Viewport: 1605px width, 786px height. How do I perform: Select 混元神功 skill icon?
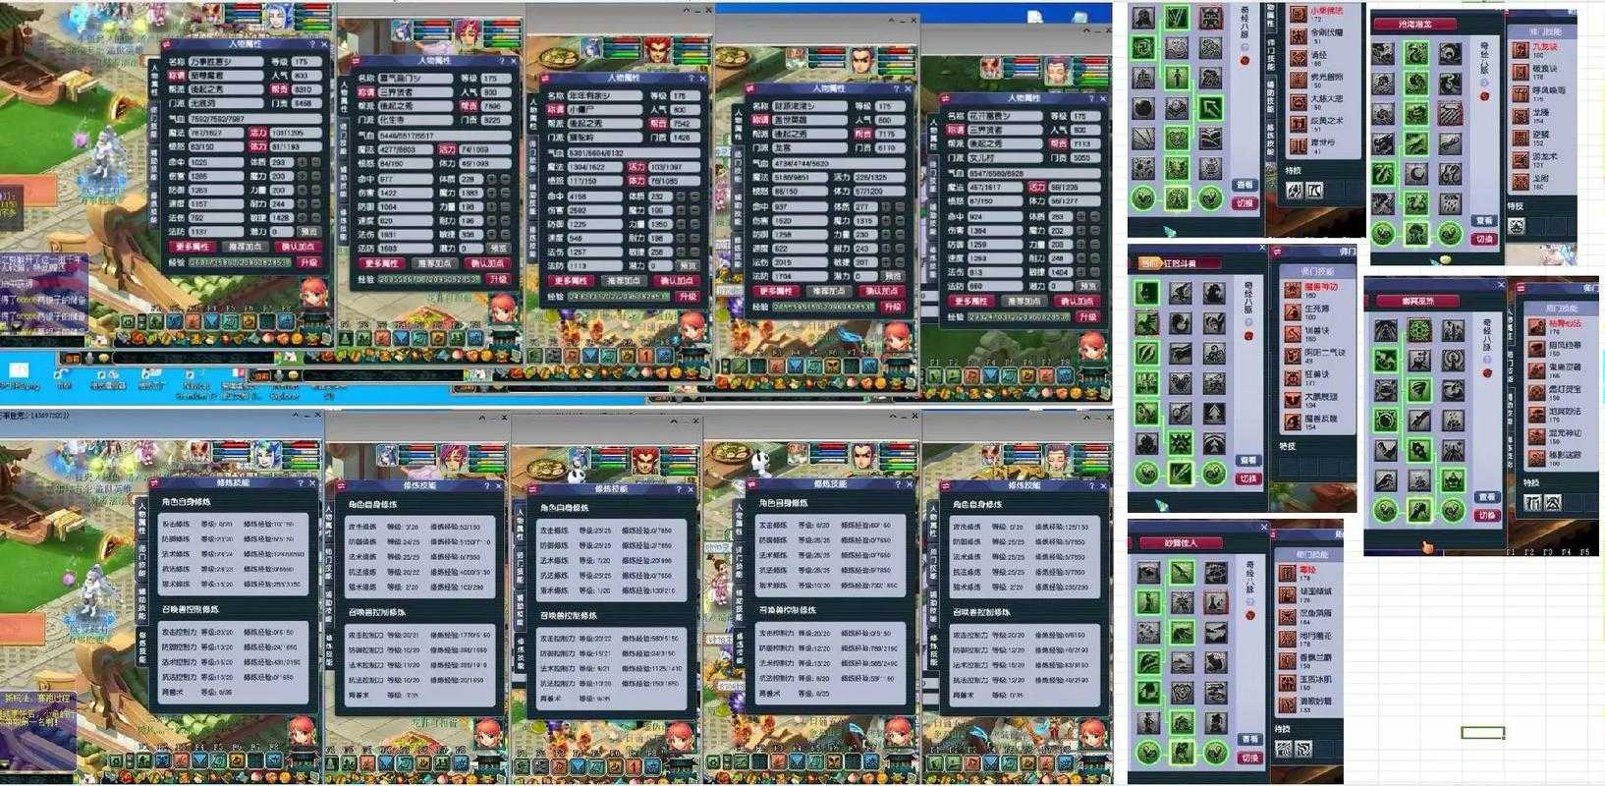(1537, 437)
